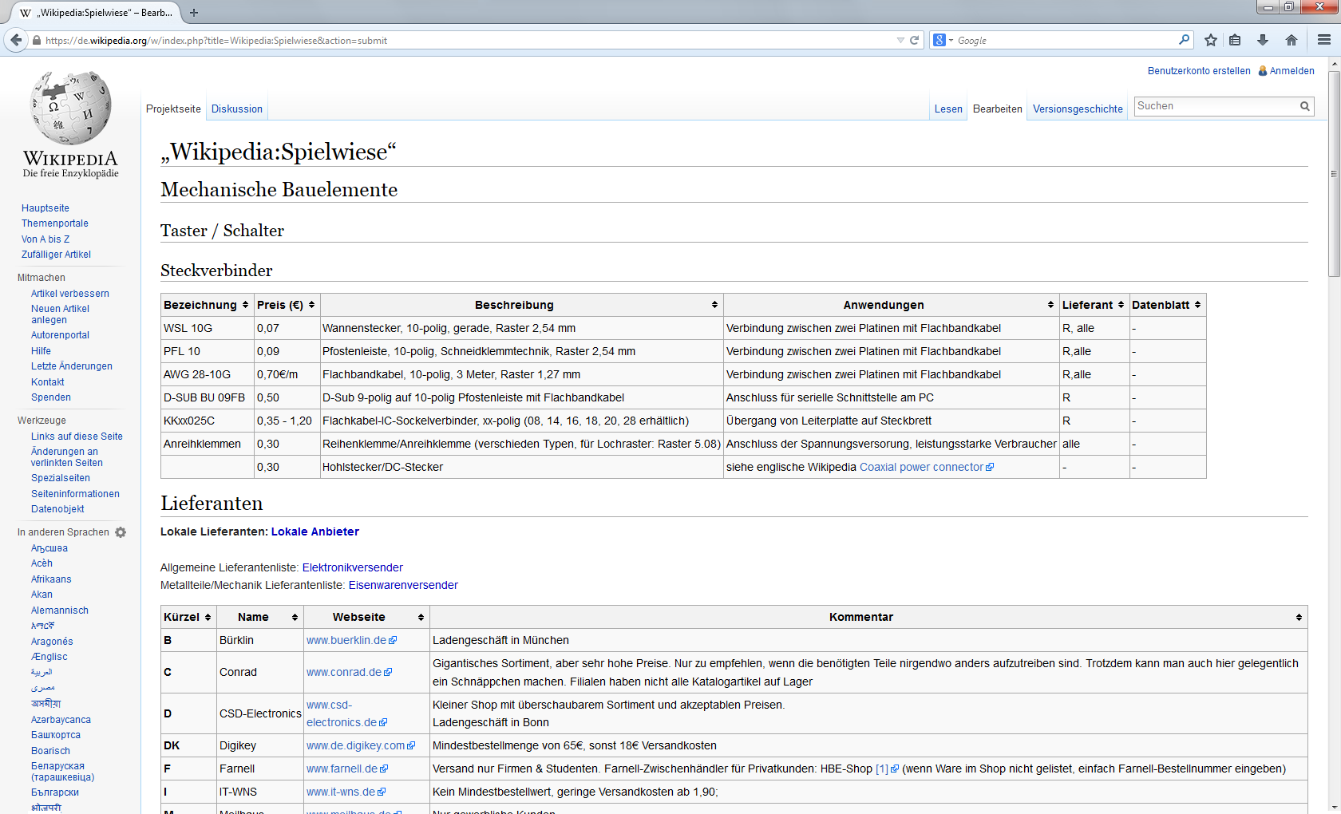Viewport: 1341px width, 814px height.
Task: Open the Elektronikversender link
Action: (353, 567)
